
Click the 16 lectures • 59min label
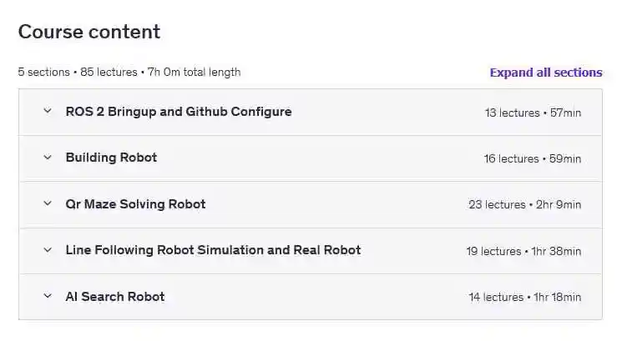click(533, 158)
